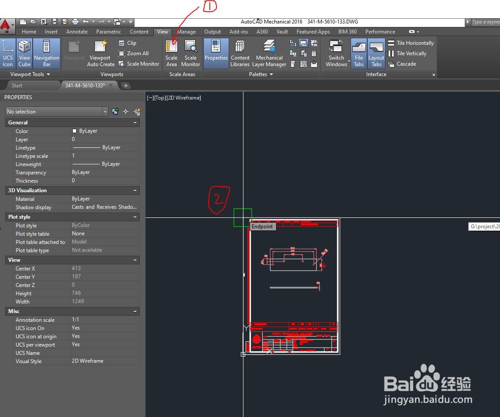The height and width of the screenshot is (417, 500).
Task: Click Scale Monitor in the Viewports panel
Action: coord(139,64)
